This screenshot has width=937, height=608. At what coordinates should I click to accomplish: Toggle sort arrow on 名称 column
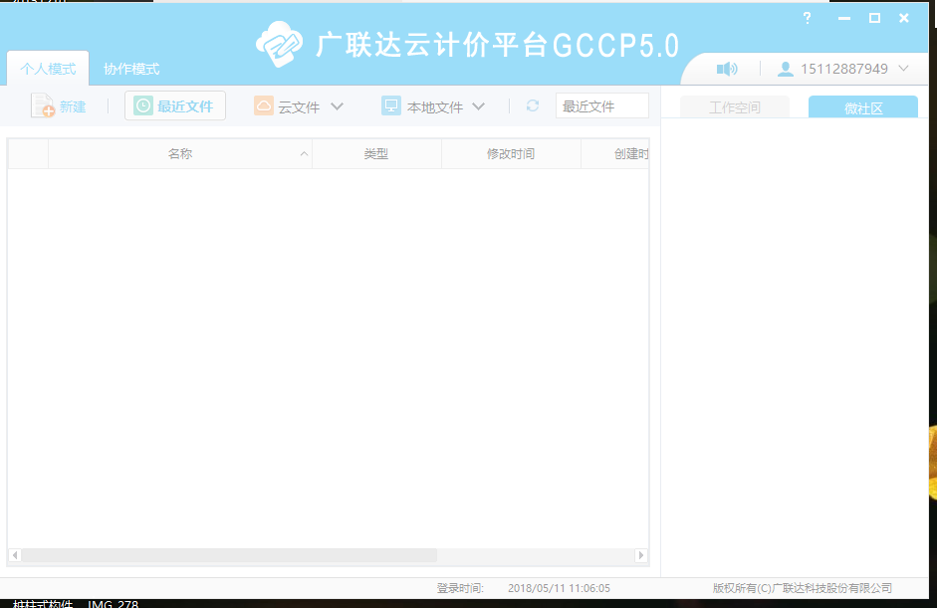(304, 154)
